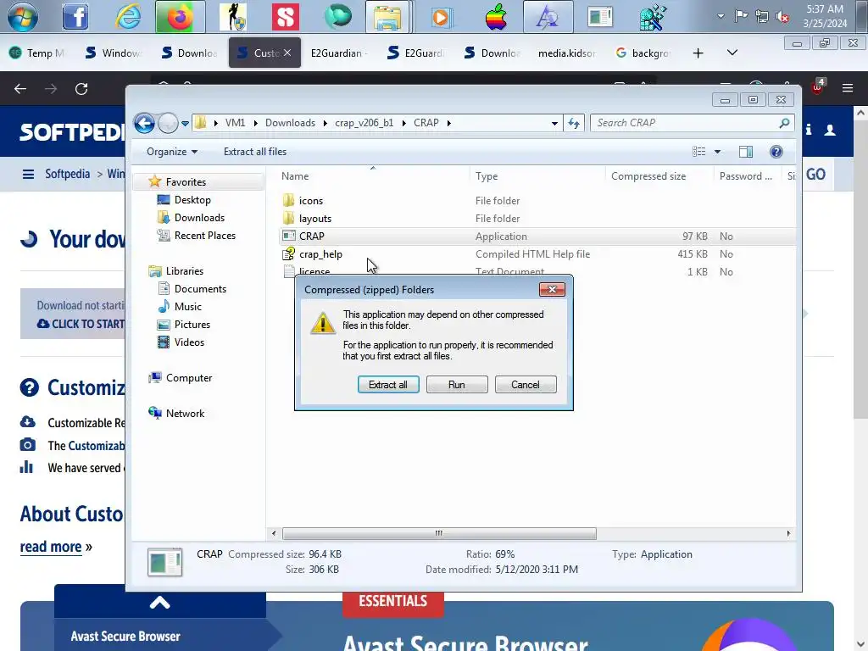The height and width of the screenshot is (651, 868).
Task: Click the Action Center flag icon
Action: 741,16
